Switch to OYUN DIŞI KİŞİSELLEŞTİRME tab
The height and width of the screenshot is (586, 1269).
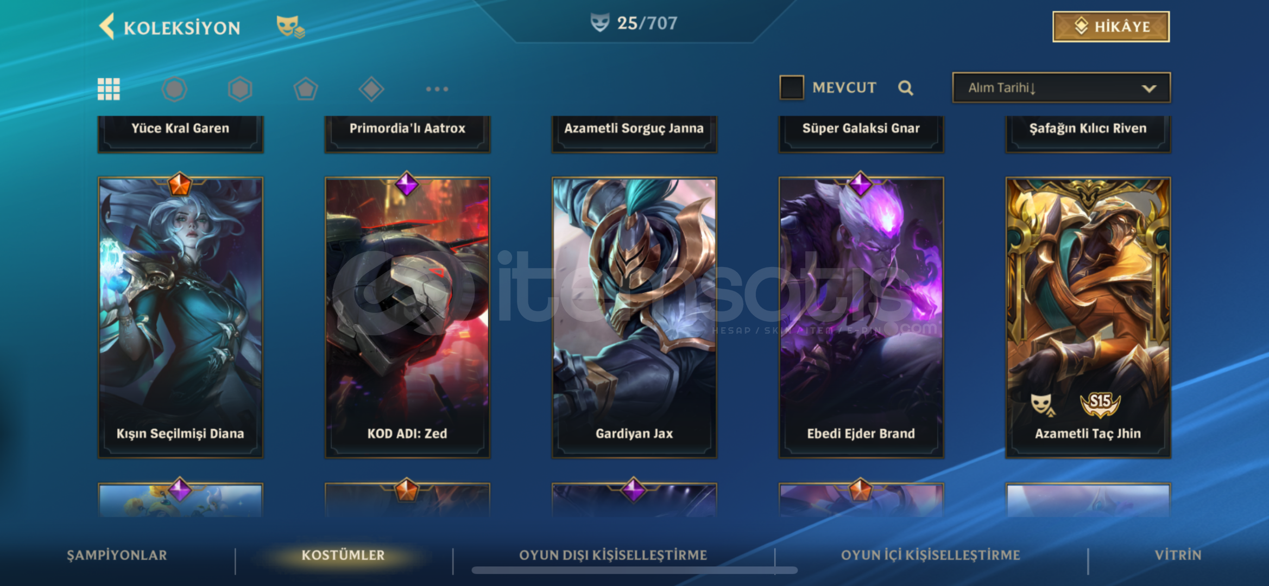[x=613, y=555]
